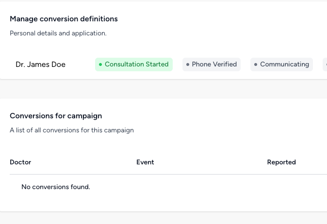The width and height of the screenshot is (327, 224).
Task: Click the word Started in the green badge
Action: coord(157,64)
